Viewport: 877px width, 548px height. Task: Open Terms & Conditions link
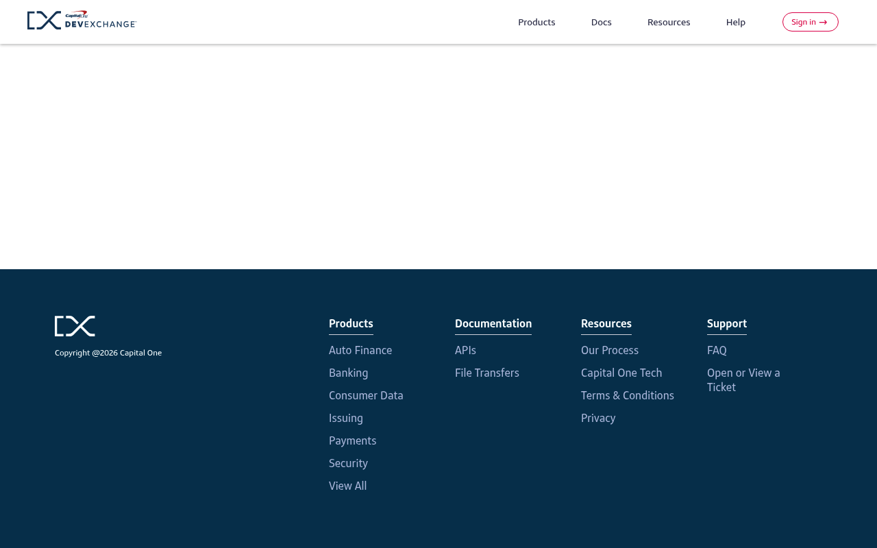[628, 395]
